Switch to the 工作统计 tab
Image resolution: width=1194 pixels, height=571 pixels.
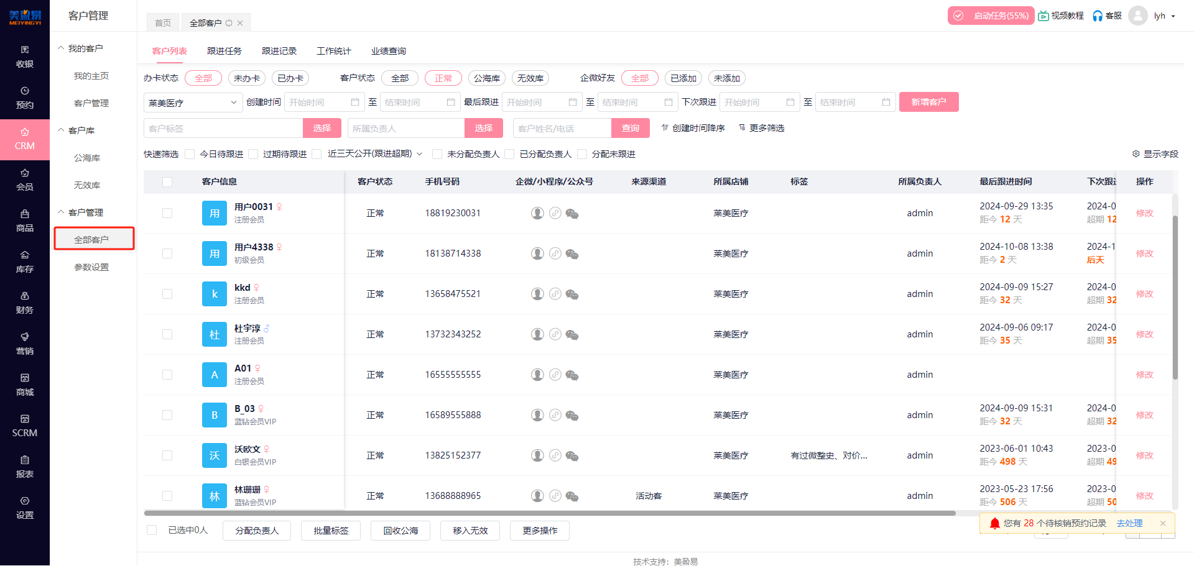click(x=333, y=50)
